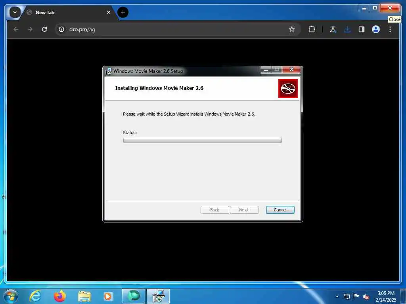Image resolution: width=406 pixels, height=304 pixels.
Task: Click the address bar showing dro.pm/ag
Action: point(178,29)
